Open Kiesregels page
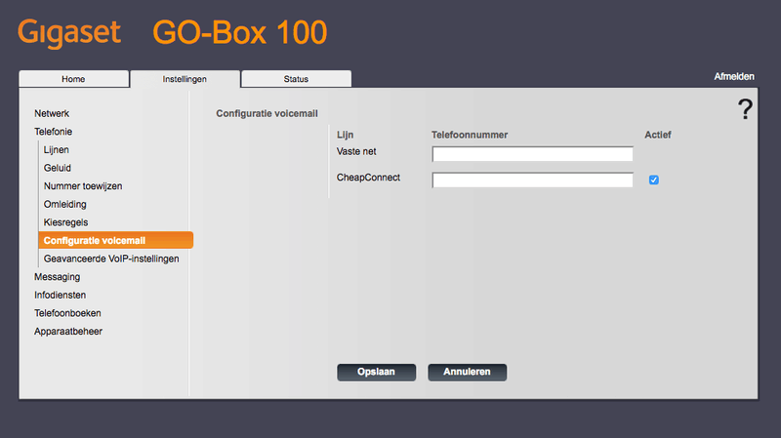The image size is (781, 438). (65, 222)
